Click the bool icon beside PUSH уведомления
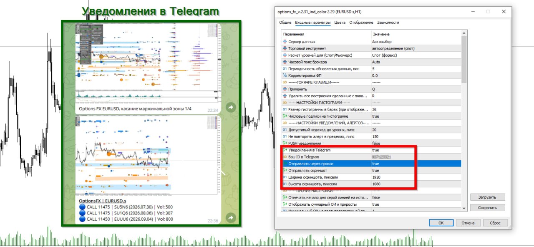The height and width of the screenshot is (247, 534). (x=285, y=143)
